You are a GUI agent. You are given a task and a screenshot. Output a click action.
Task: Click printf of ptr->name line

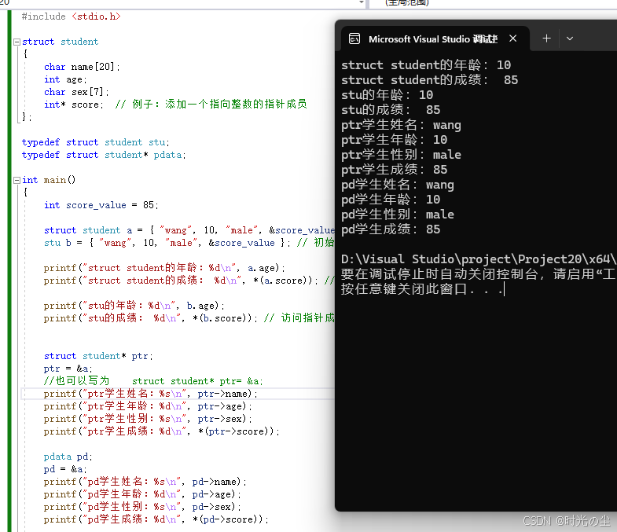(x=151, y=394)
